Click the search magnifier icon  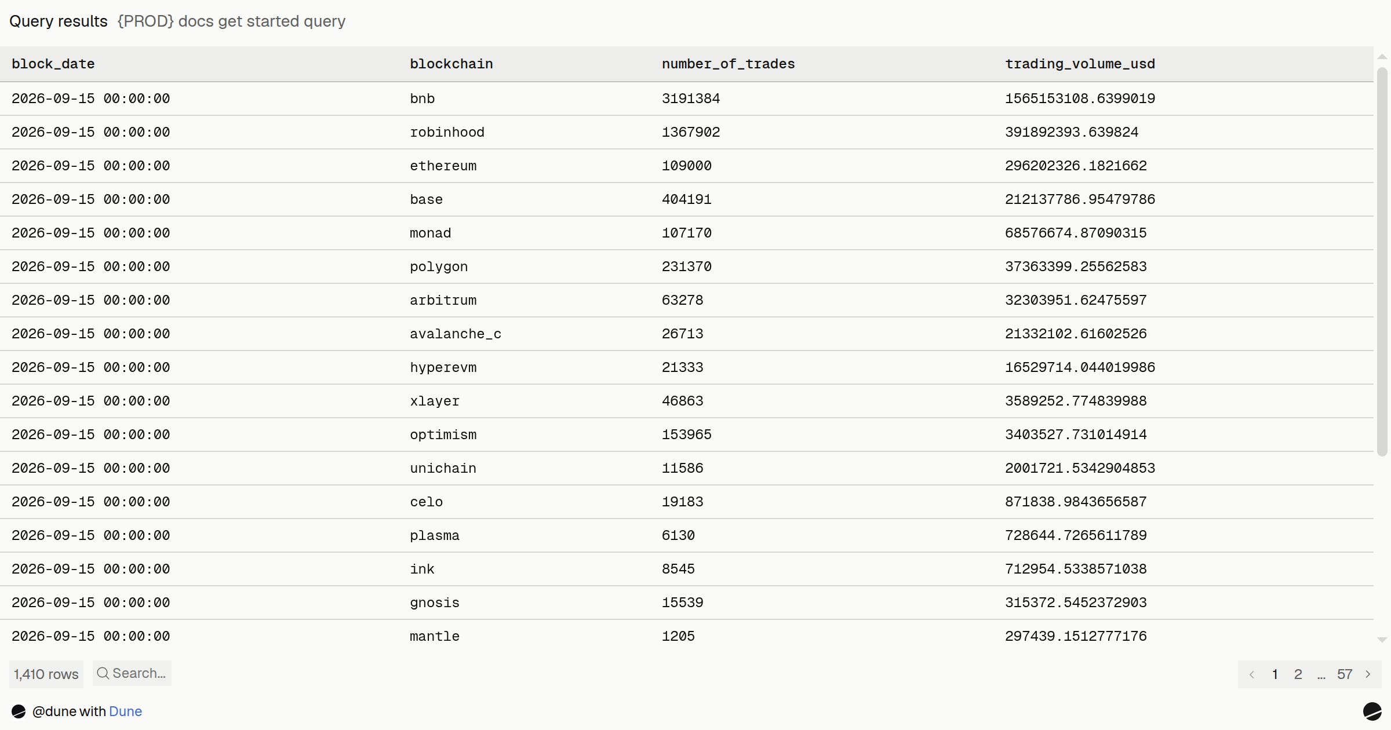[103, 673]
